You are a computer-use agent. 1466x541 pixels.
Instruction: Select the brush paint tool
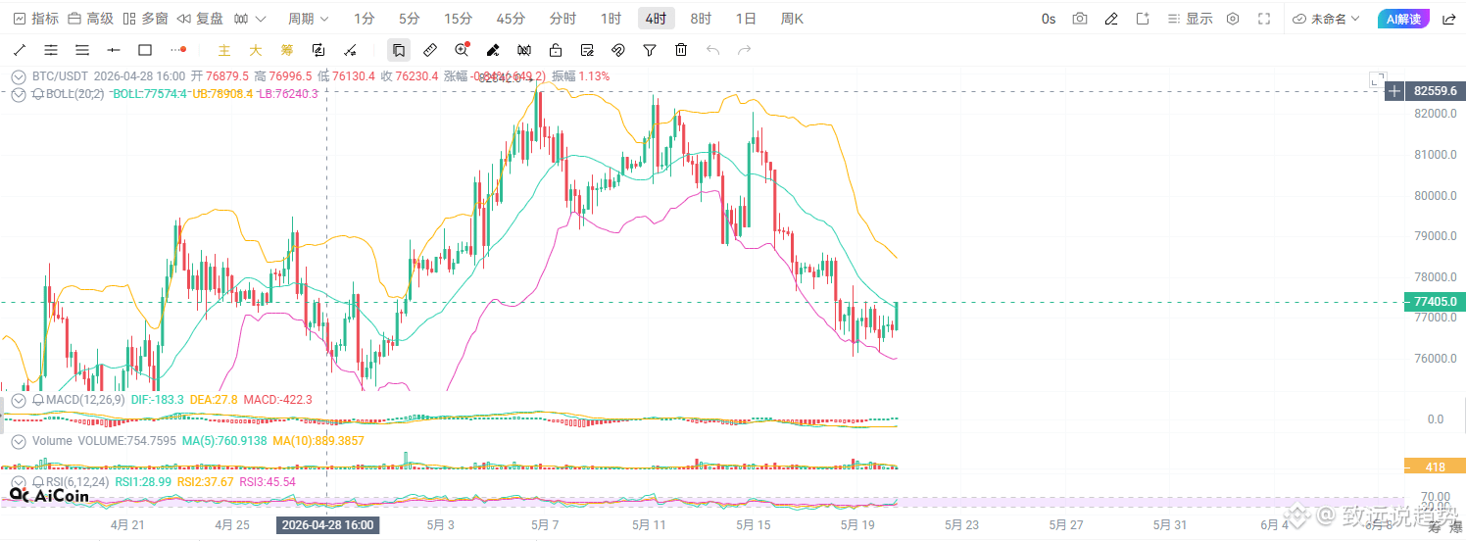pyautogui.click(x=493, y=50)
